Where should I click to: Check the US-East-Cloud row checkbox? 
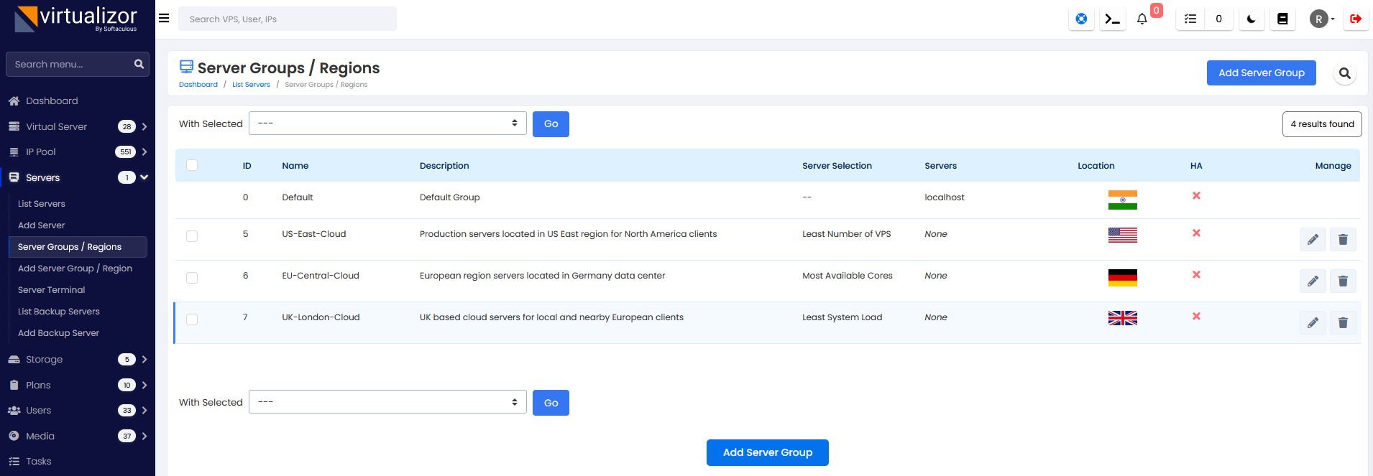pyautogui.click(x=192, y=236)
